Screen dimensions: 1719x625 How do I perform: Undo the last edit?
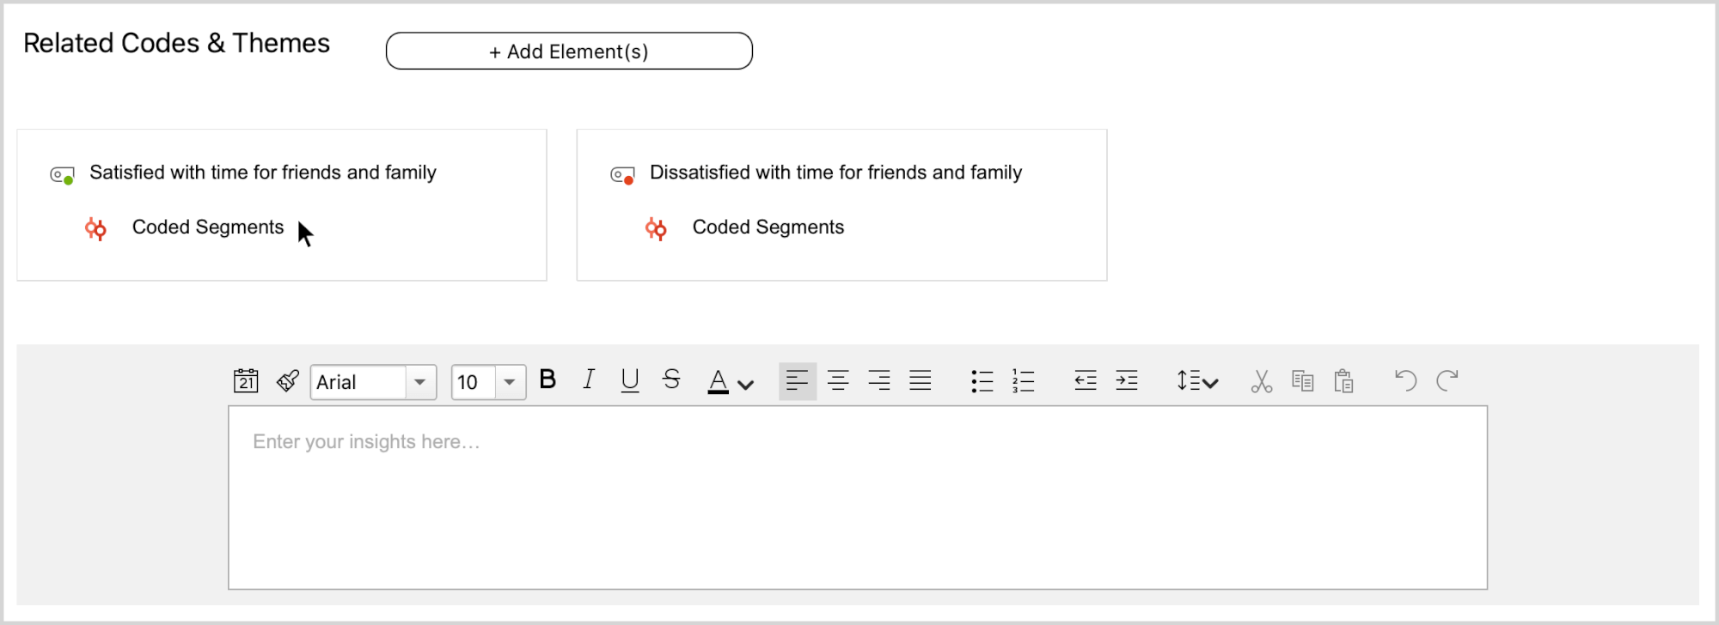pos(1406,380)
